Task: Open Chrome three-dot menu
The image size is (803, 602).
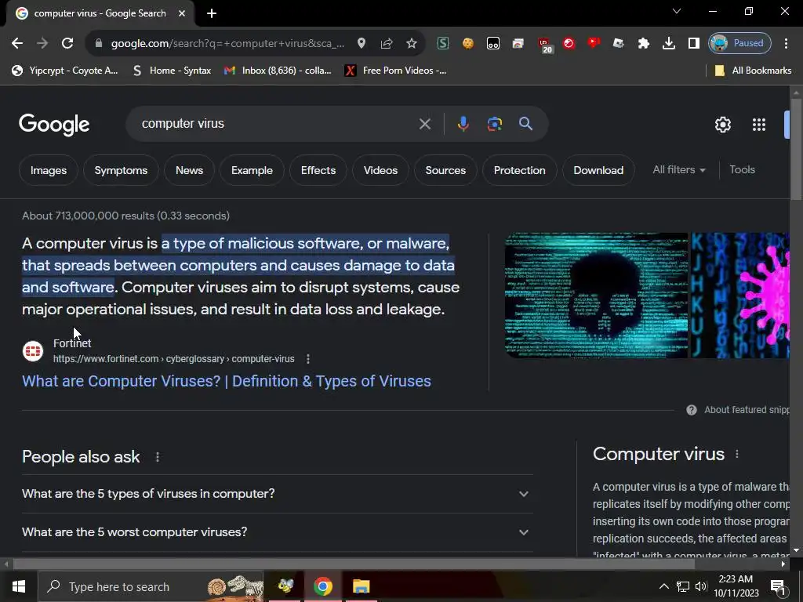Action: (786, 44)
